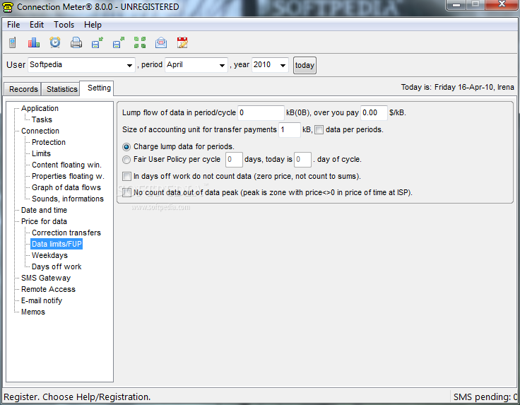The width and height of the screenshot is (520, 405).
Task: Select Data limits/FUP tree item
Action: [57, 244]
